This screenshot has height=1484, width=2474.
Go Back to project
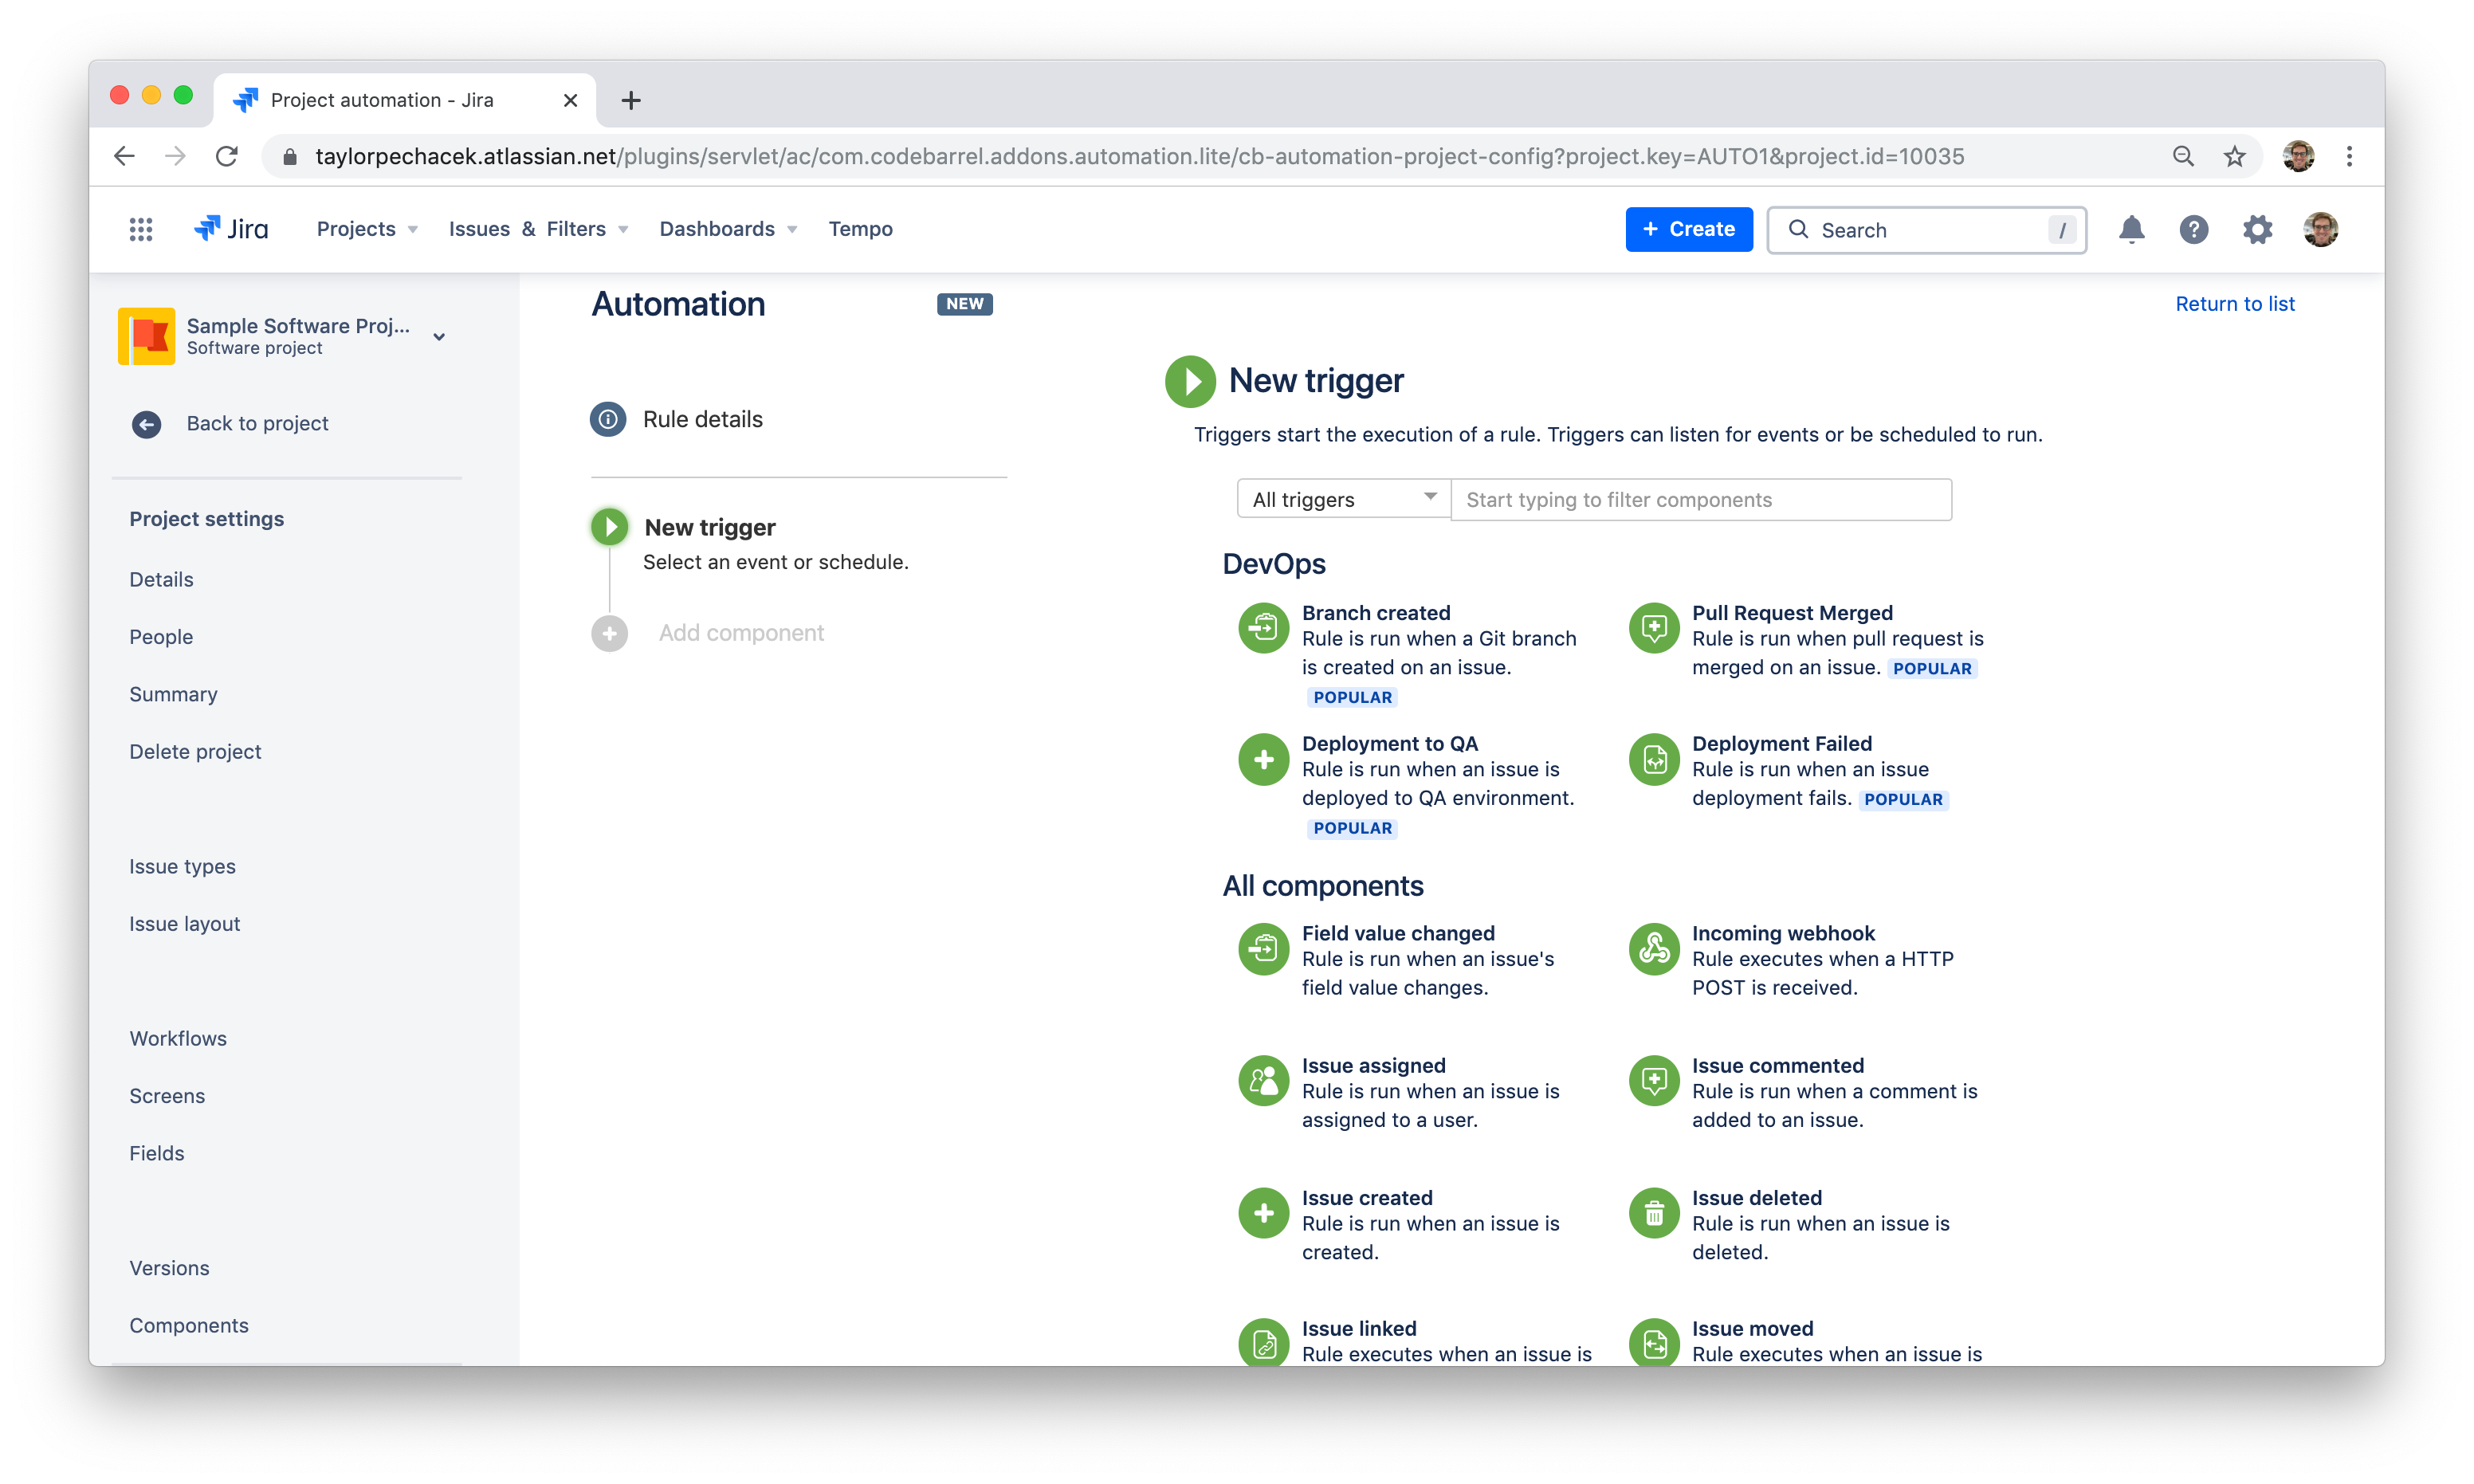tap(257, 423)
